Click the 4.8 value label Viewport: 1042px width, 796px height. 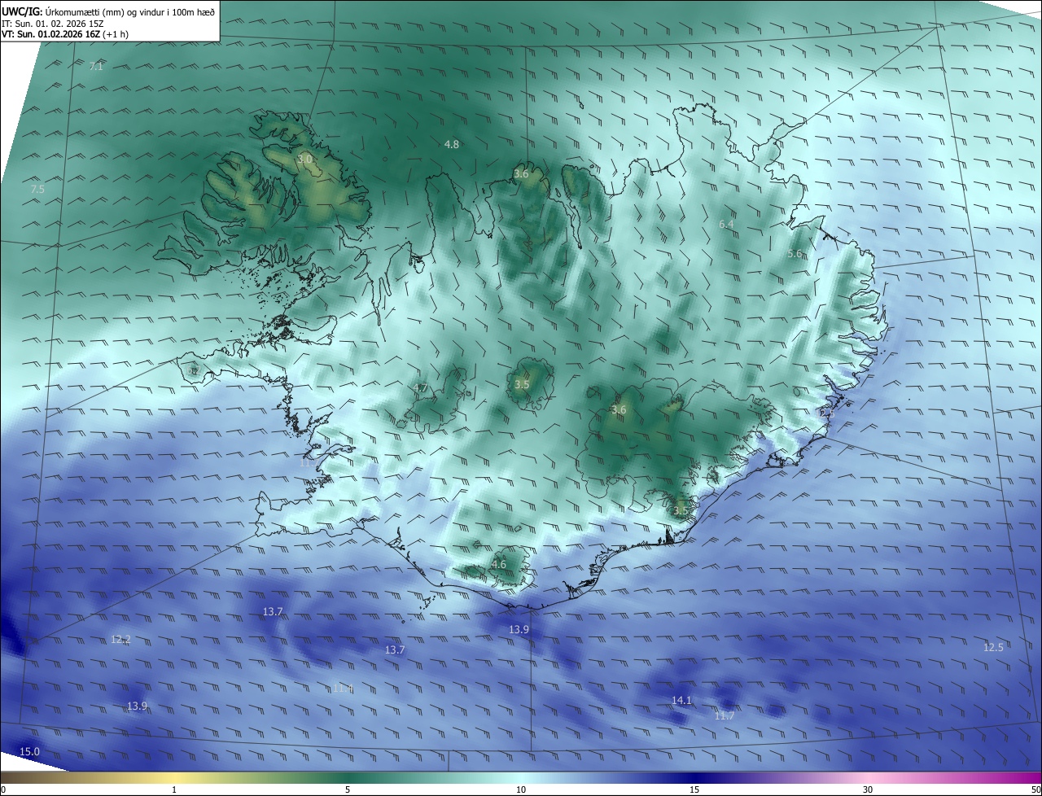pos(452,144)
